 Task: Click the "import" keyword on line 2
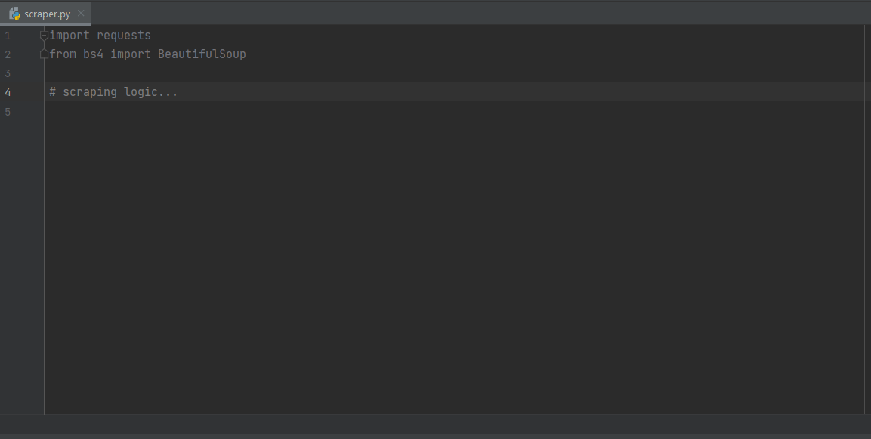click(x=131, y=54)
